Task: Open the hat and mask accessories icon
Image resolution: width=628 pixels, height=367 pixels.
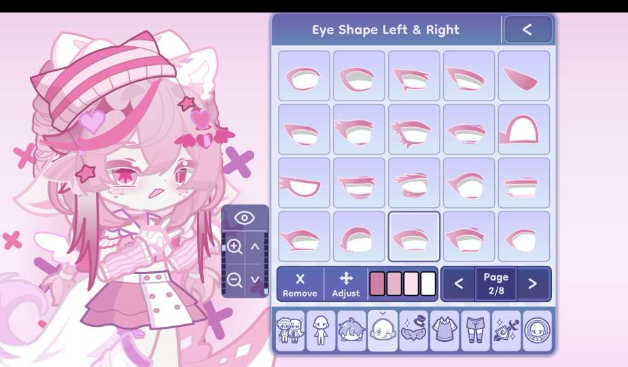Action: [414, 330]
